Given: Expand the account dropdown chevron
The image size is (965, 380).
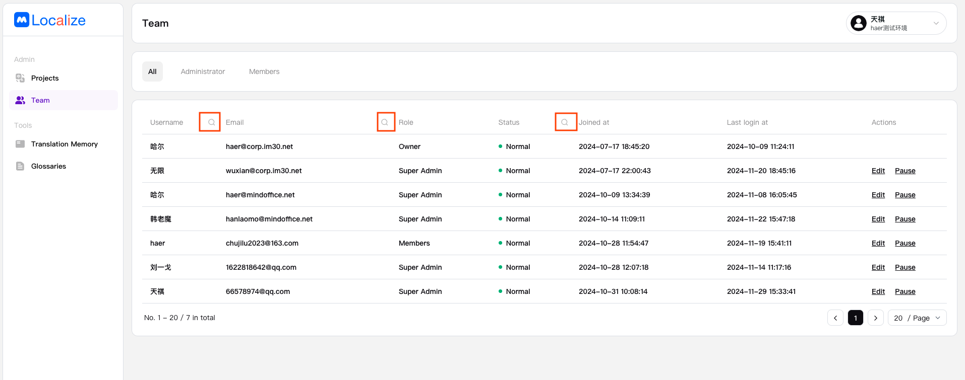Looking at the screenshot, I should coord(936,23).
